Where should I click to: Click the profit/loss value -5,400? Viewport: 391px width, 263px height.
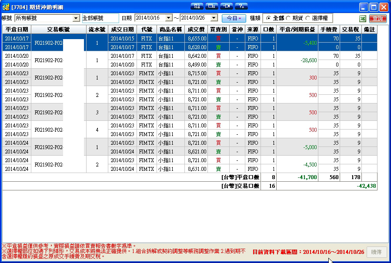[x=310, y=43]
